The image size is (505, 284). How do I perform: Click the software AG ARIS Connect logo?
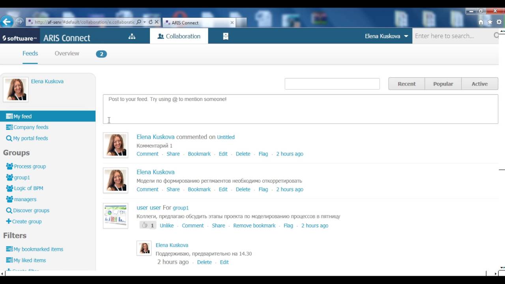click(x=46, y=38)
